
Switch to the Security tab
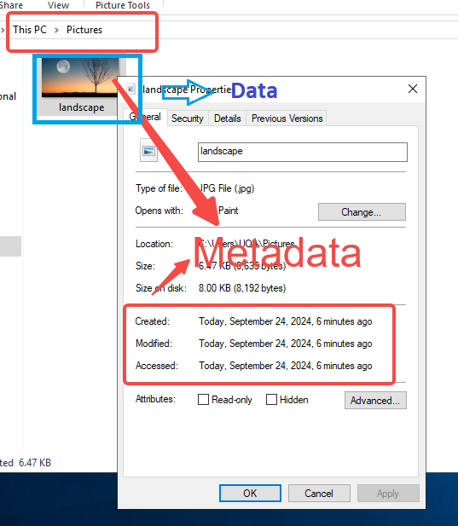click(188, 118)
